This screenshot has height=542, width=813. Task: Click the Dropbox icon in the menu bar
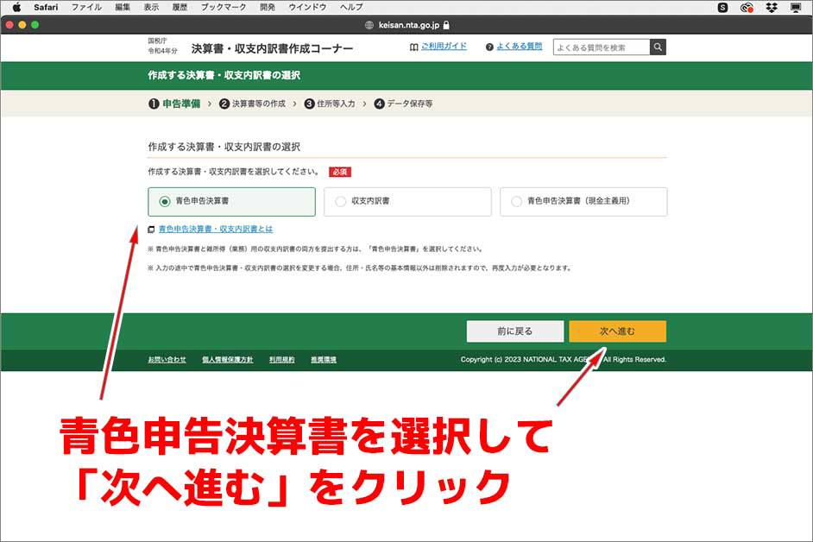click(x=772, y=7)
